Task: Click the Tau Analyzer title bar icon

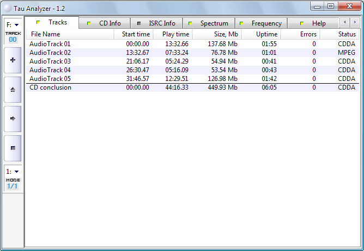Action: tap(7, 7)
